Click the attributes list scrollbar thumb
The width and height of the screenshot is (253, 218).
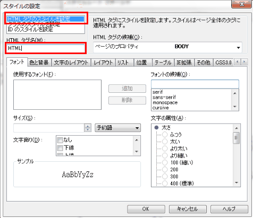pyautogui.click(x=237, y=138)
